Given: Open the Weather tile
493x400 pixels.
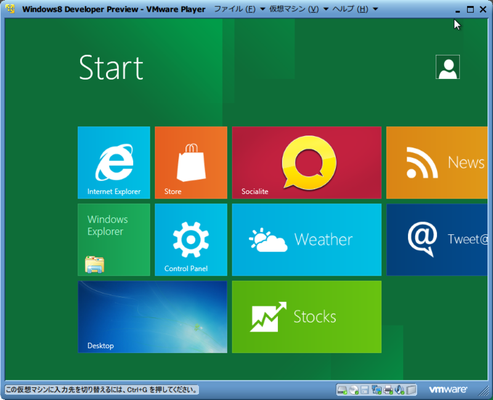Looking at the screenshot, I should tap(306, 240).
